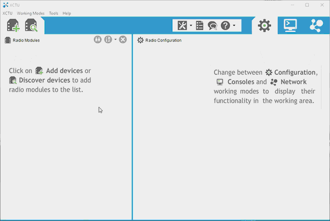Viewport: 330px width, 221px height.
Task: Maximize the XCTU window
Action: (307, 5)
